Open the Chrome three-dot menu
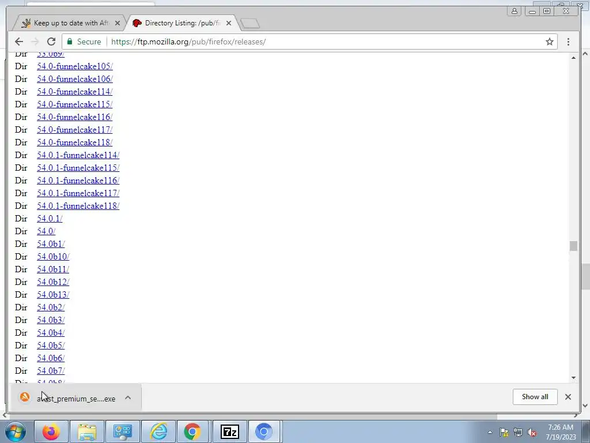Image resolution: width=590 pixels, height=443 pixels. (568, 42)
